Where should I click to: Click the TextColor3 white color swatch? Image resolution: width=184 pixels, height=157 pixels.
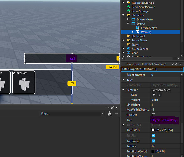click(x=153, y=130)
